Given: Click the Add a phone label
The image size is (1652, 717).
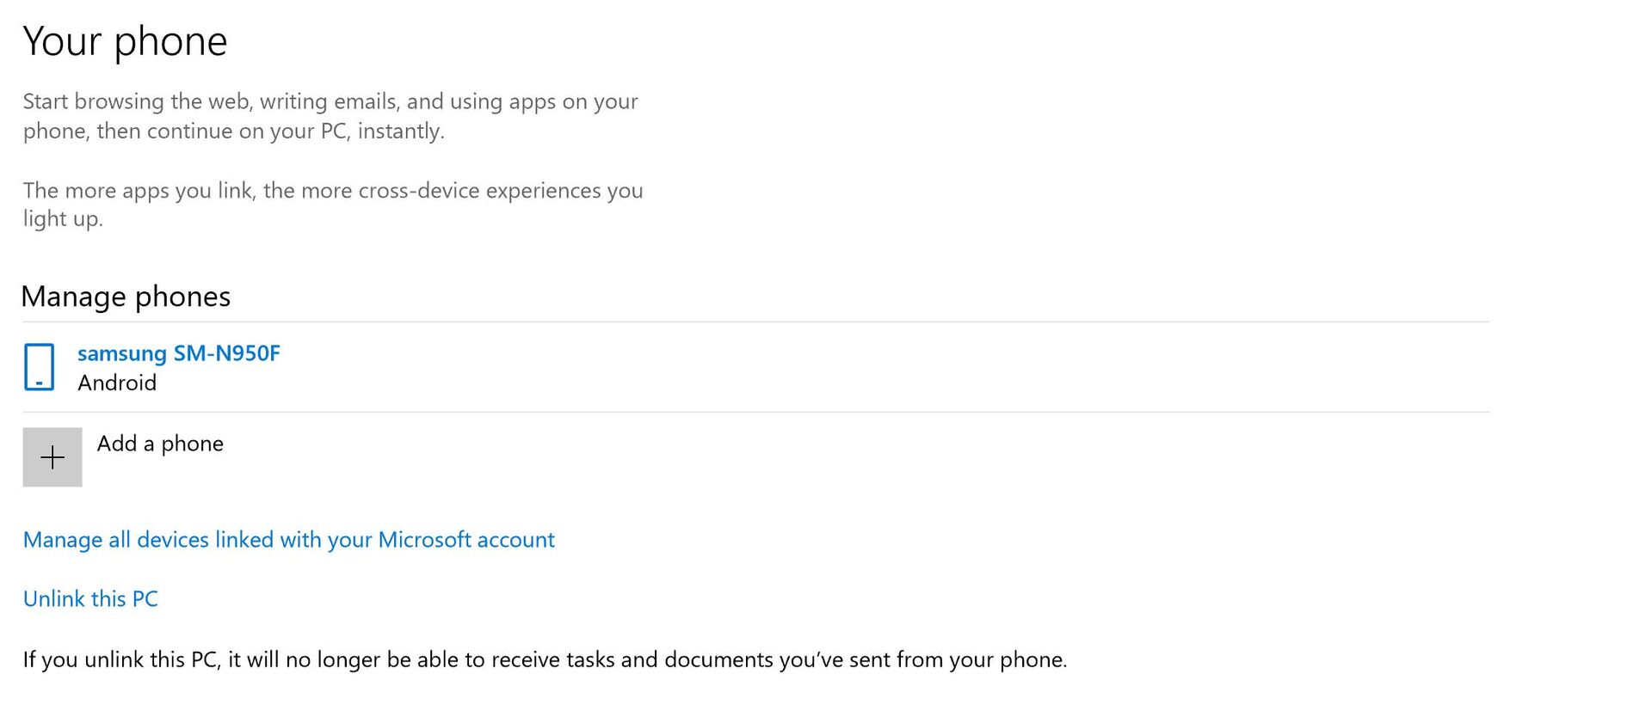Looking at the screenshot, I should [160, 444].
